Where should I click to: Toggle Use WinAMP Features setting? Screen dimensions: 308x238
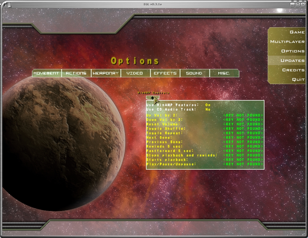tap(208, 105)
